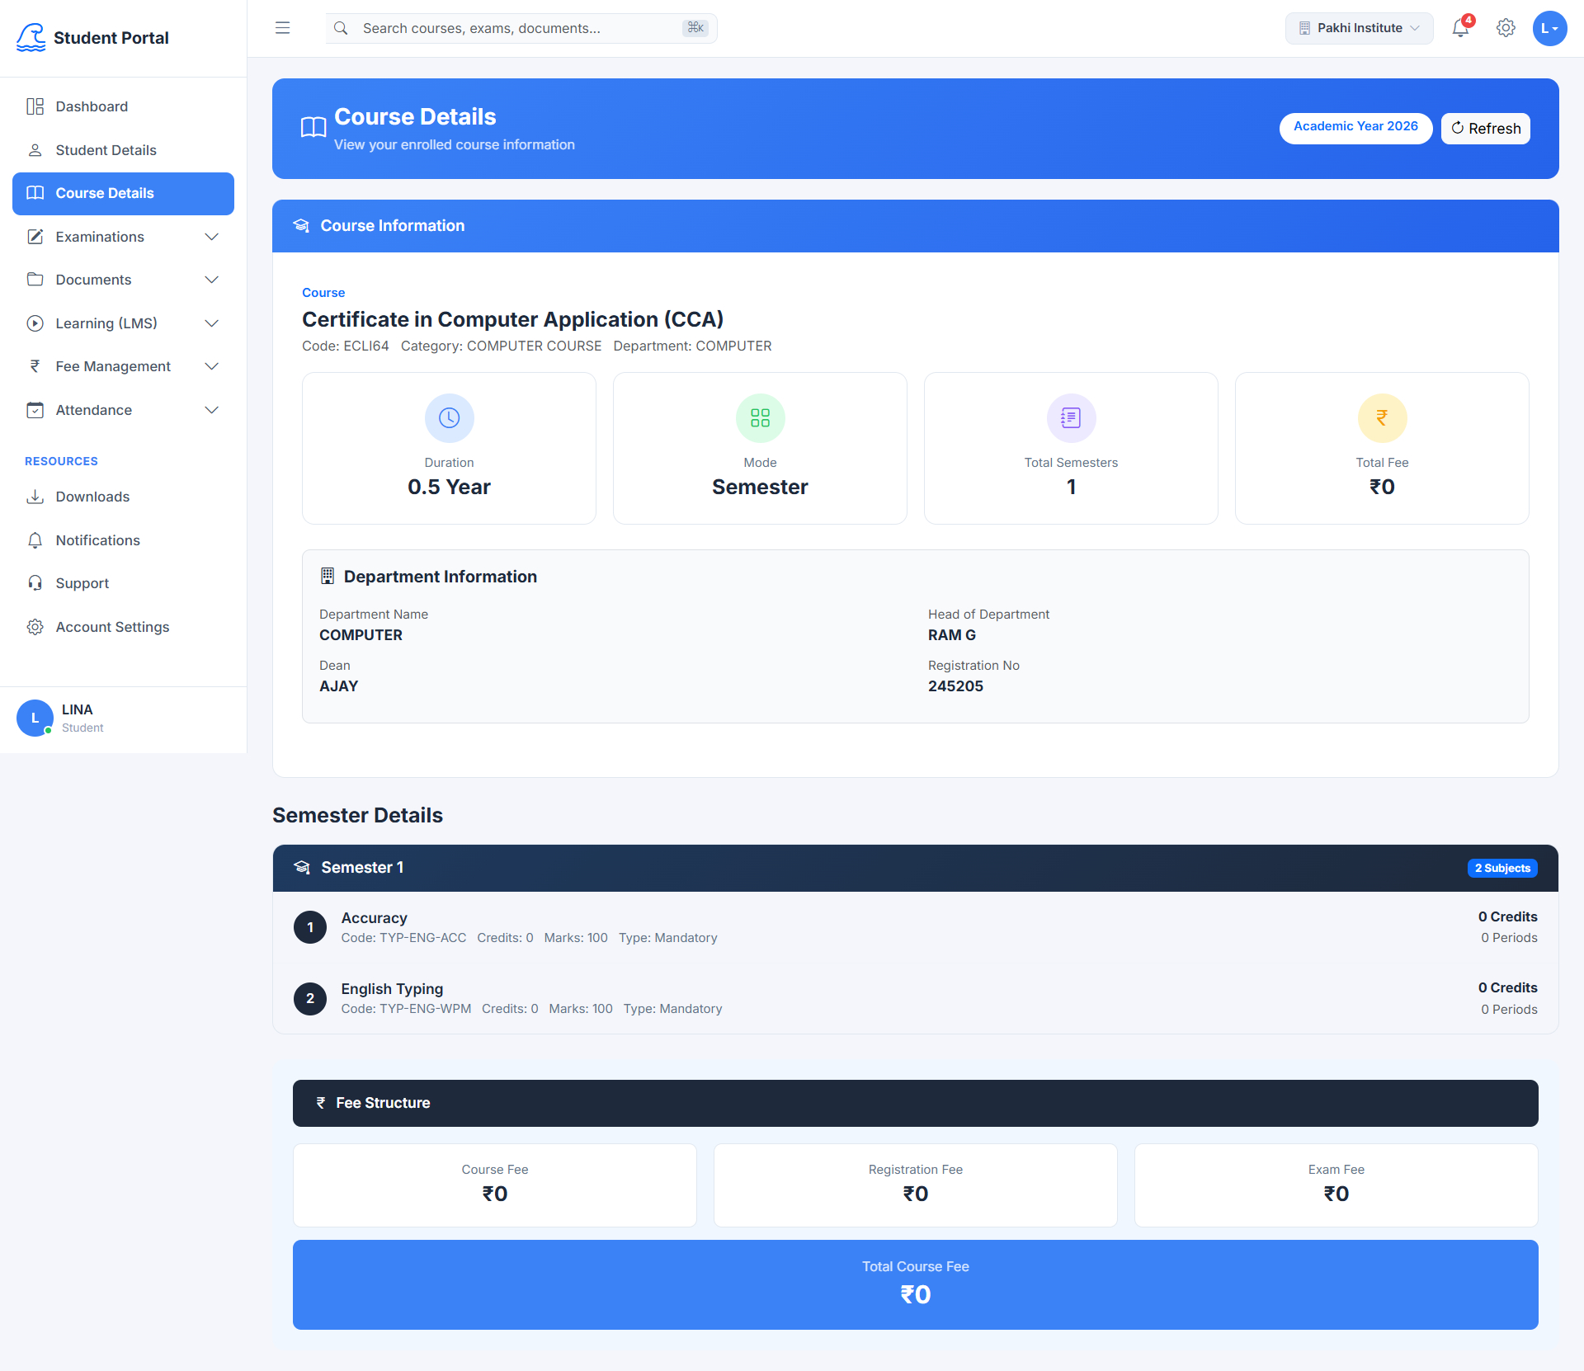
Task: Click the Dean value AJAY
Action: click(x=338, y=686)
